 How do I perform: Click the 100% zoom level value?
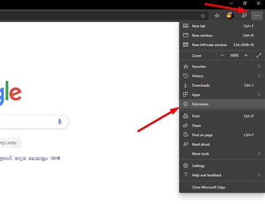click(234, 55)
